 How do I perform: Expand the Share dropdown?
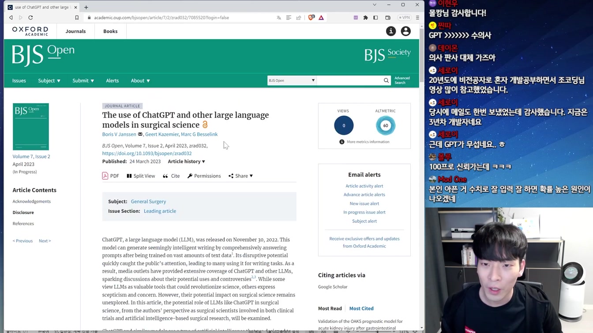point(241,176)
